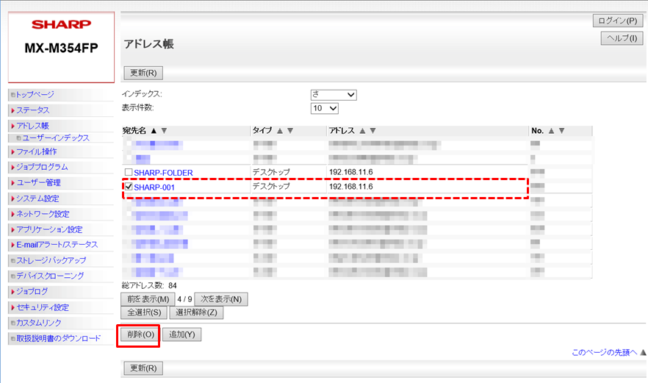648x383 pixels.
Task: Click the 追加(Y) button
Action: 182,334
